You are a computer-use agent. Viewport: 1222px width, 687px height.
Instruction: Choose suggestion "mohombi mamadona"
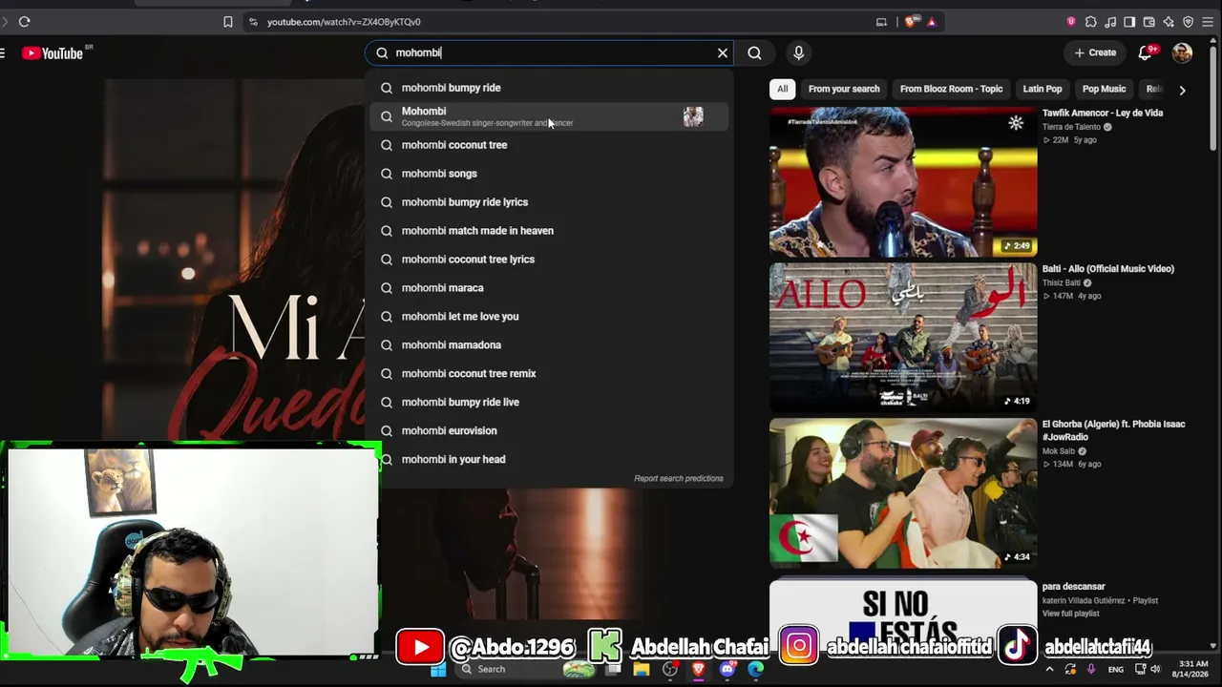[x=549, y=345]
